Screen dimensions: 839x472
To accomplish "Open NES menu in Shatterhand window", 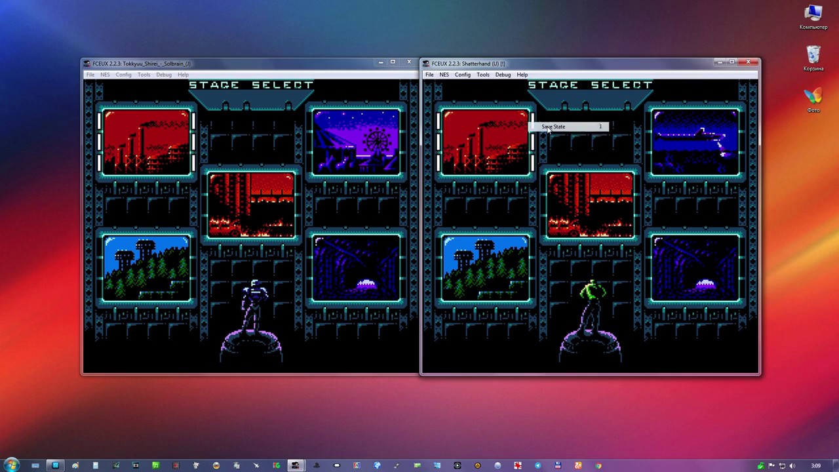I will pyautogui.click(x=444, y=75).
